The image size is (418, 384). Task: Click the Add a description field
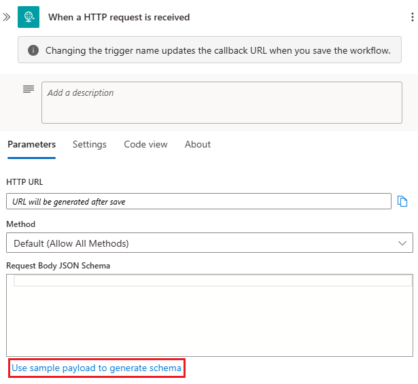(226, 103)
